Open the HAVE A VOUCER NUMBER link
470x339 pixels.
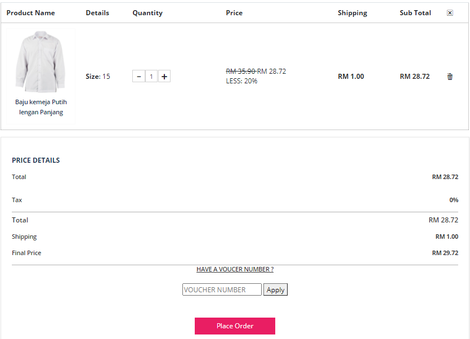(x=235, y=269)
